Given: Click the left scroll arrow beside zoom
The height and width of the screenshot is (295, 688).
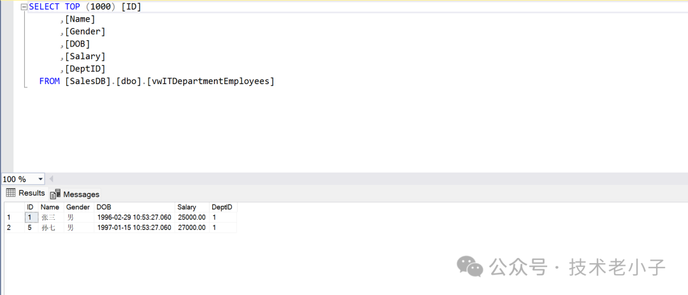Looking at the screenshot, I should tap(51, 179).
